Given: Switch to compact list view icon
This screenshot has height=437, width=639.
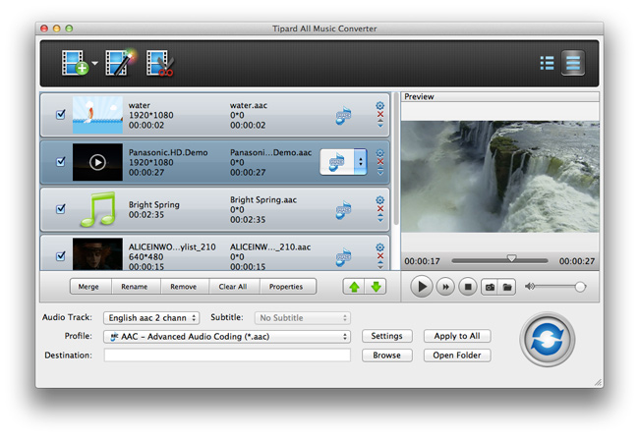Looking at the screenshot, I should 547,64.
